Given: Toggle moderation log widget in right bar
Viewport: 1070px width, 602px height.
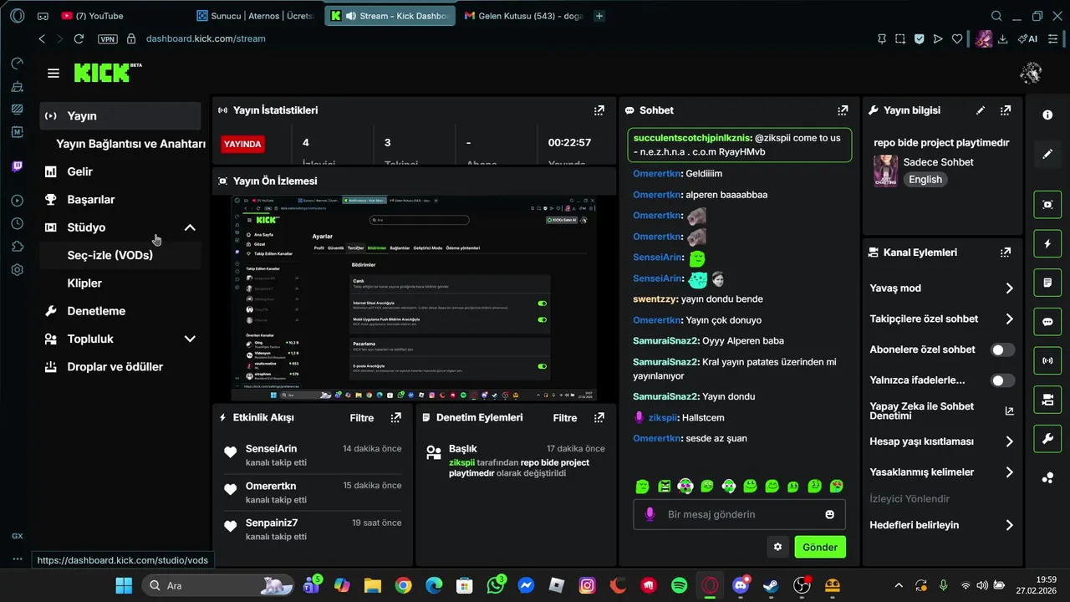Looking at the screenshot, I should coord(1047,283).
